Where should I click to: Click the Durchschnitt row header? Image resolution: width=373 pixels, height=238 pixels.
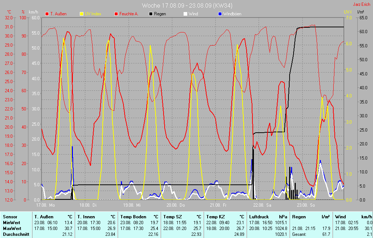coord(16,234)
